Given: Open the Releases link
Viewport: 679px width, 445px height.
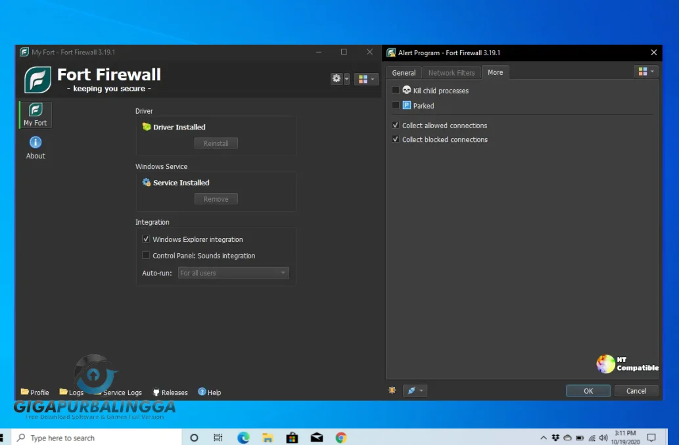Looking at the screenshot, I should click(171, 392).
